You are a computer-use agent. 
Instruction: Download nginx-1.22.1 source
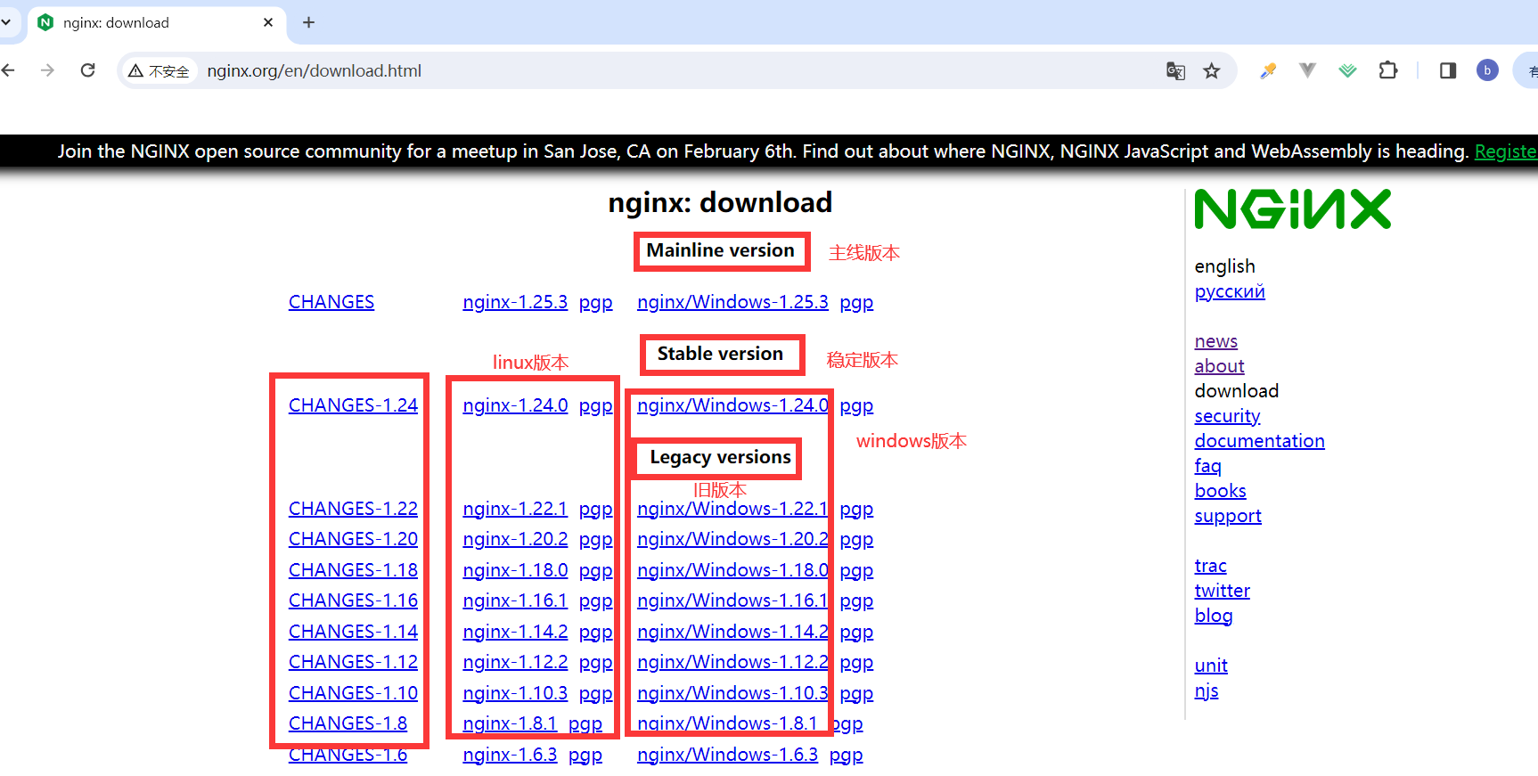[515, 509]
